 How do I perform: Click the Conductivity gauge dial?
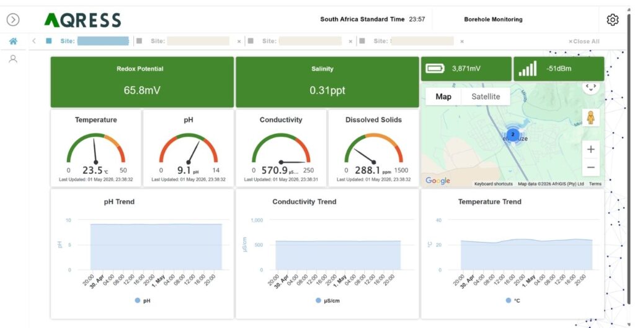click(x=281, y=148)
